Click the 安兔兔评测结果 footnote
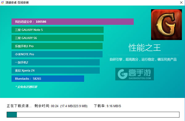This screenshot has width=185, height=121. [x=26, y=87]
